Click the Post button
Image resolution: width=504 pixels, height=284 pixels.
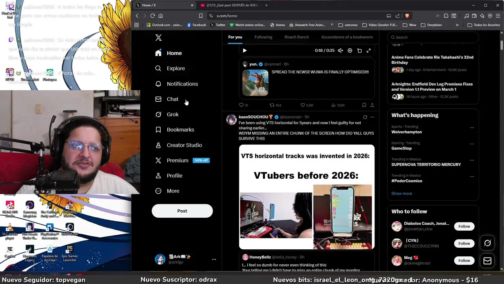[x=182, y=211]
